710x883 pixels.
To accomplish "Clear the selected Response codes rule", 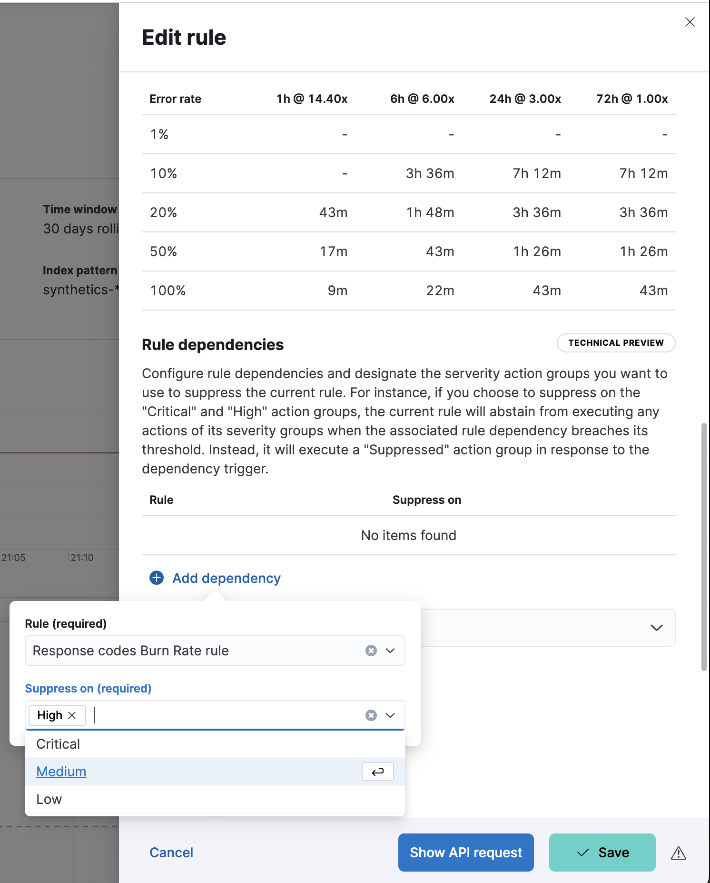I will click(371, 651).
